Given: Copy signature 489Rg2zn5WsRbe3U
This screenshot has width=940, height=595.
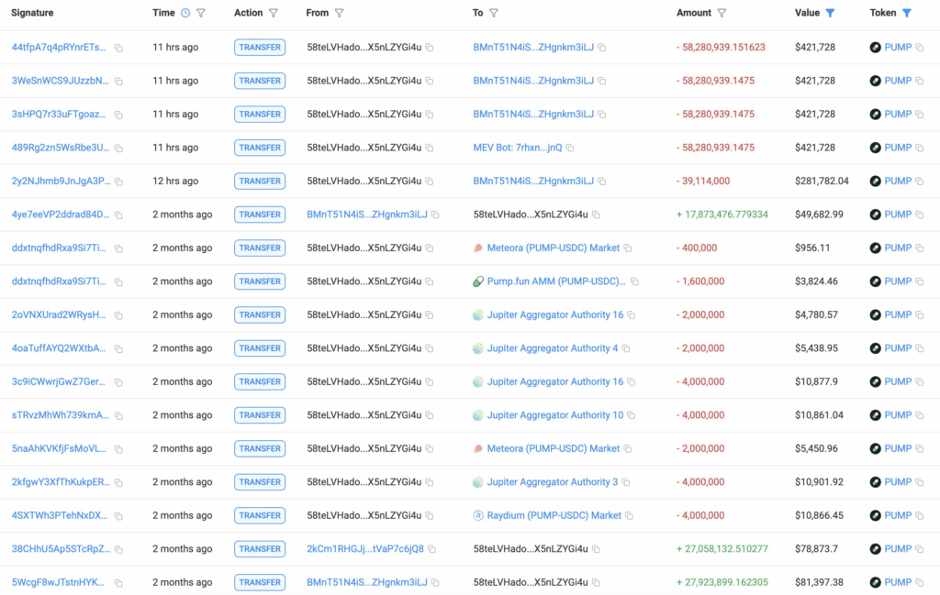Looking at the screenshot, I should point(118,149).
